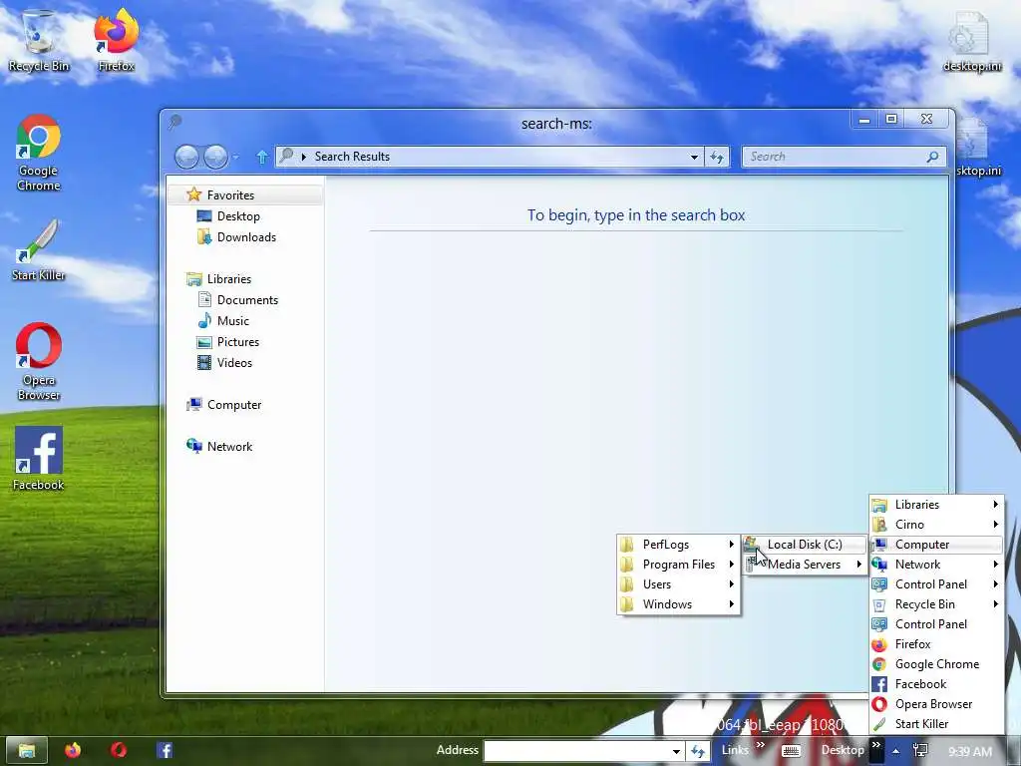This screenshot has height=766, width=1021.
Task: Click the Links toolbar label
Action: pos(735,750)
